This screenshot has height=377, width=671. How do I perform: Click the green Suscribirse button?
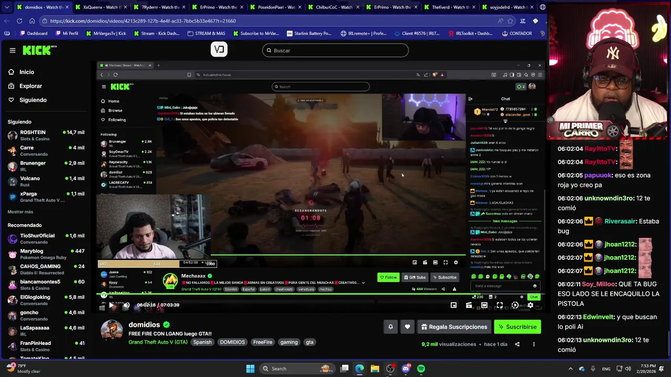tap(517, 327)
